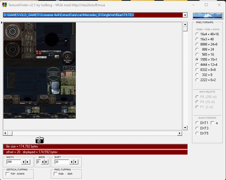
Task: Click the TextureFinder app icon in title bar
Action: click(5, 5)
